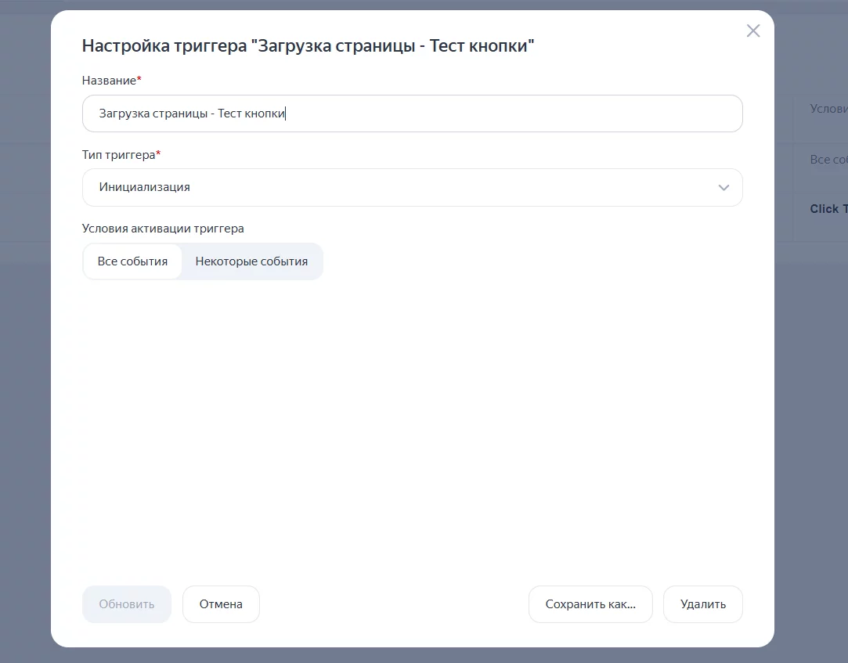Image resolution: width=848 pixels, height=663 pixels.
Task: Open the Тип триггера dropdown
Action: [x=412, y=188]
